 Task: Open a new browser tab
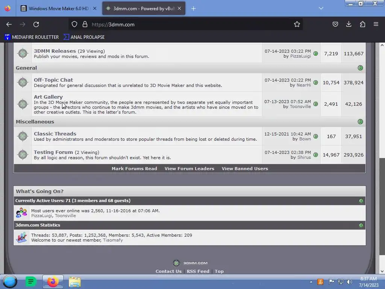[x=194, y=9]
